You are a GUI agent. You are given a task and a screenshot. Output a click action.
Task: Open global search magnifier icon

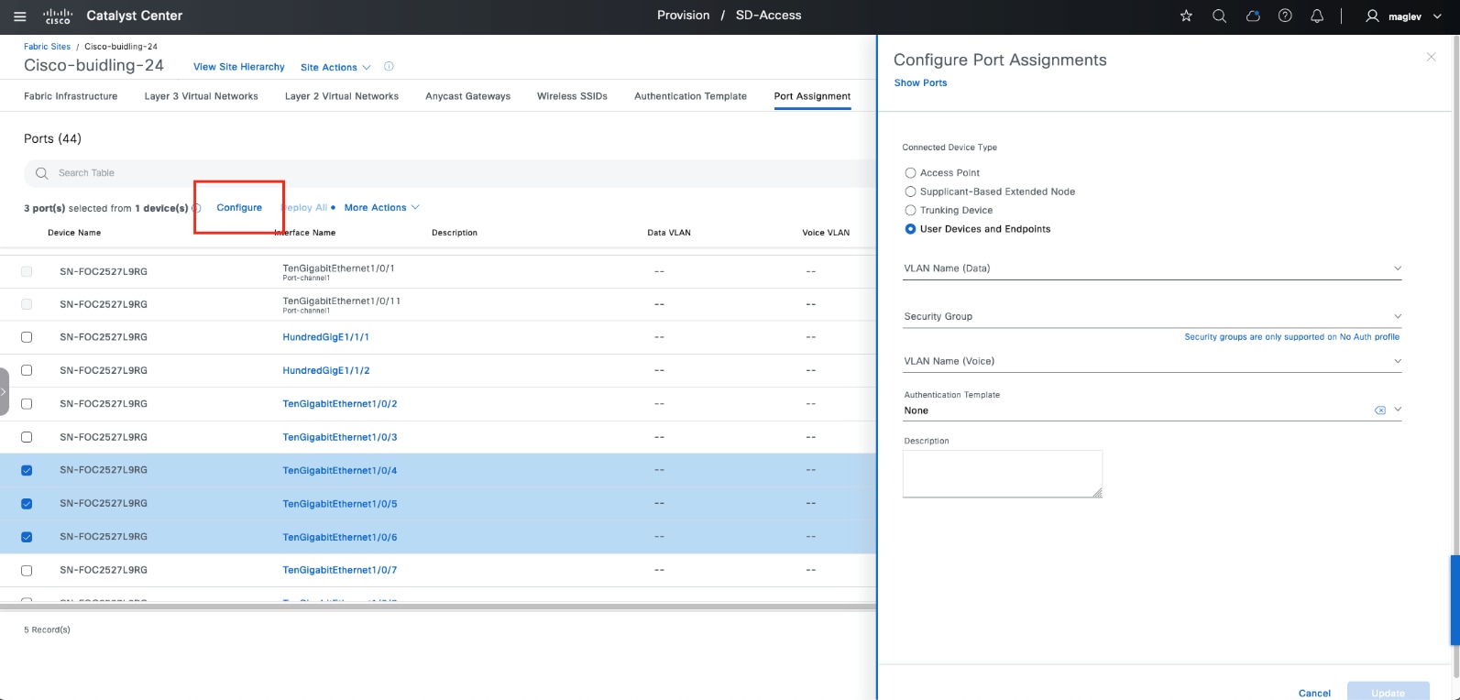click(1219, 16)
